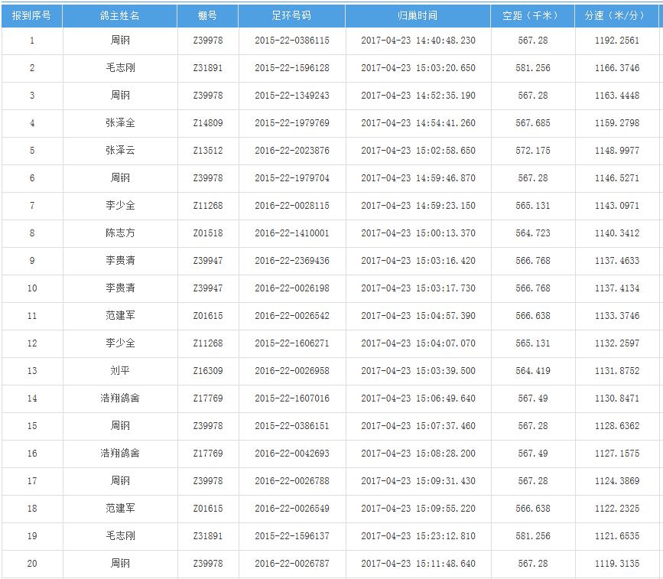The image size is (663, 579).
Task: Click owner name 刘平
Action: pyautogui.click(x=120, y=371)
